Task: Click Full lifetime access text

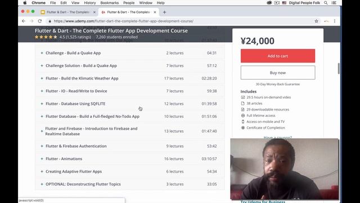Action: [x=261, y=116]
